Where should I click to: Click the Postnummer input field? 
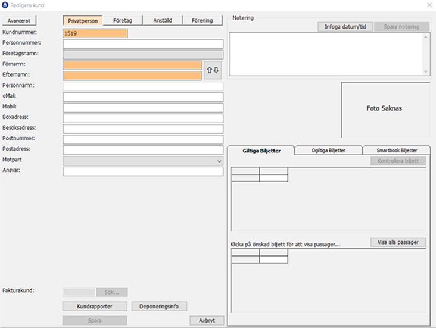click(x=143, y=139)
